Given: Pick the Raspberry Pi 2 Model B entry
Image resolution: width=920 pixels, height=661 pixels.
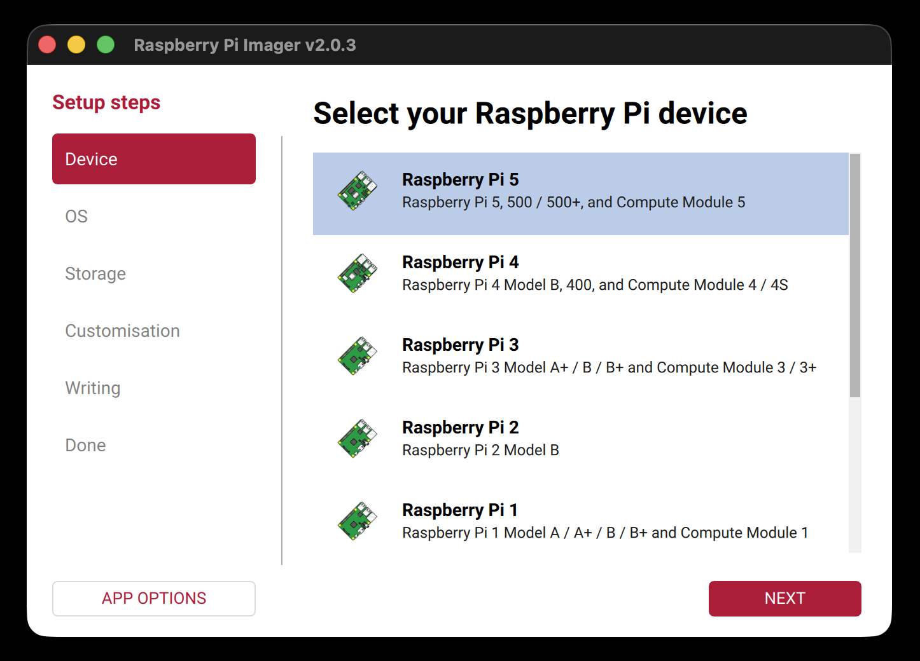Looking at the screenshot, I should click(480, 450).
